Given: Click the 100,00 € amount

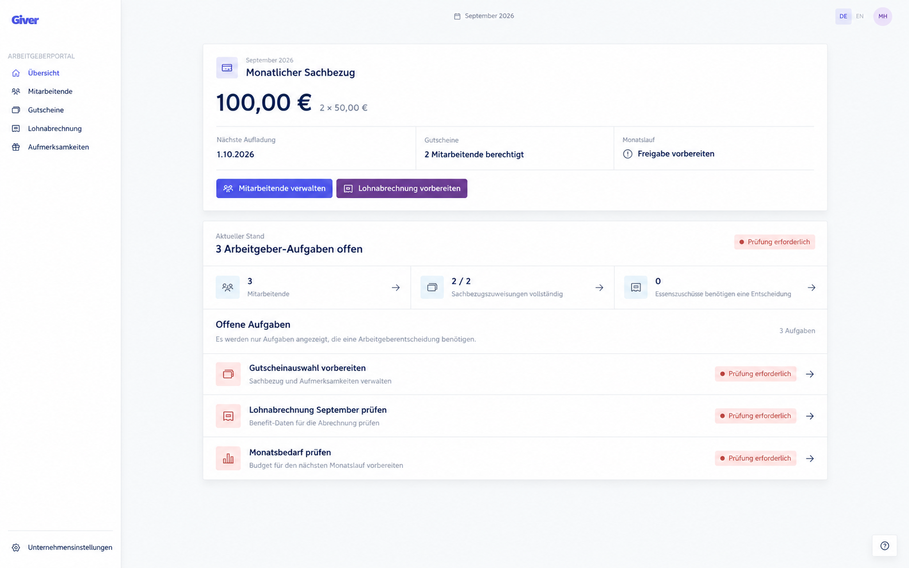Looking at the screenshot, I should tap(264, 103).
